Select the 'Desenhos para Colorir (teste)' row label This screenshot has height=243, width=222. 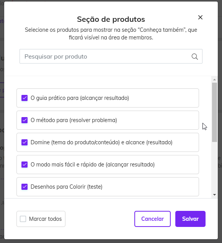(x=67, y=187)
